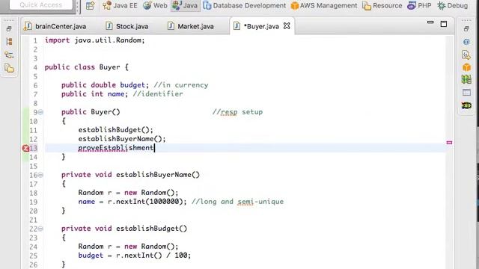Open the Stock.java editor tab
This screenshot has height=269, width=479.
127,26
